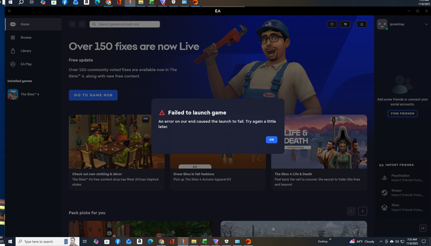Click the Find Friends button

click(402, 113)
